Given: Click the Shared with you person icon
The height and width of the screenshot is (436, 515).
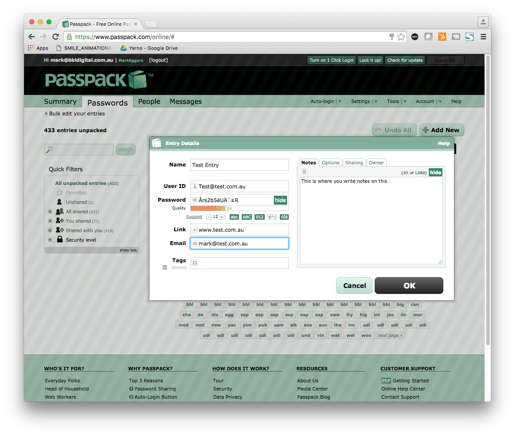Looking at the screenshot, I should click(60, 230).
